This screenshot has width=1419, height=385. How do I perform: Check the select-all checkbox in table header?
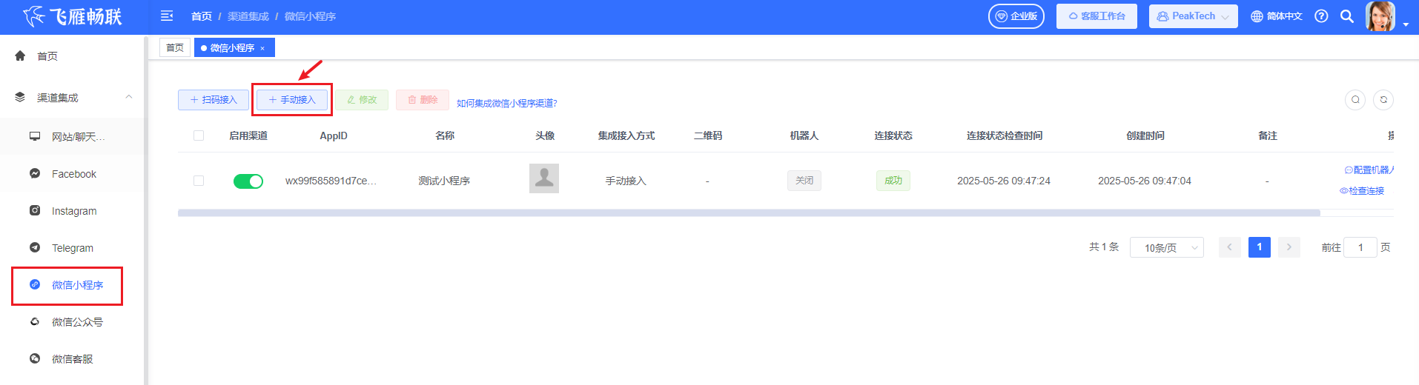click(199, 135)
